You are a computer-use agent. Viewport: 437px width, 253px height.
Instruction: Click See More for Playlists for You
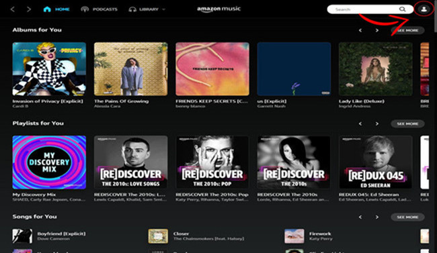pos(407,123)
